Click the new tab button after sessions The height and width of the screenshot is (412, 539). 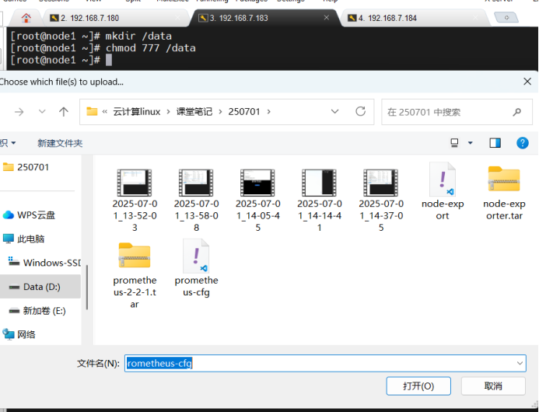[x=508, y=17]
